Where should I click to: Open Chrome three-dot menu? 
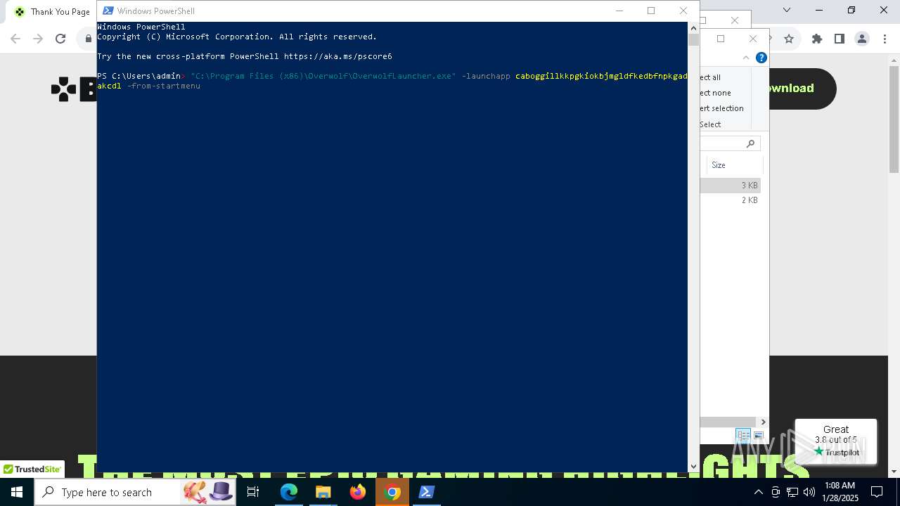pos(885,39)
